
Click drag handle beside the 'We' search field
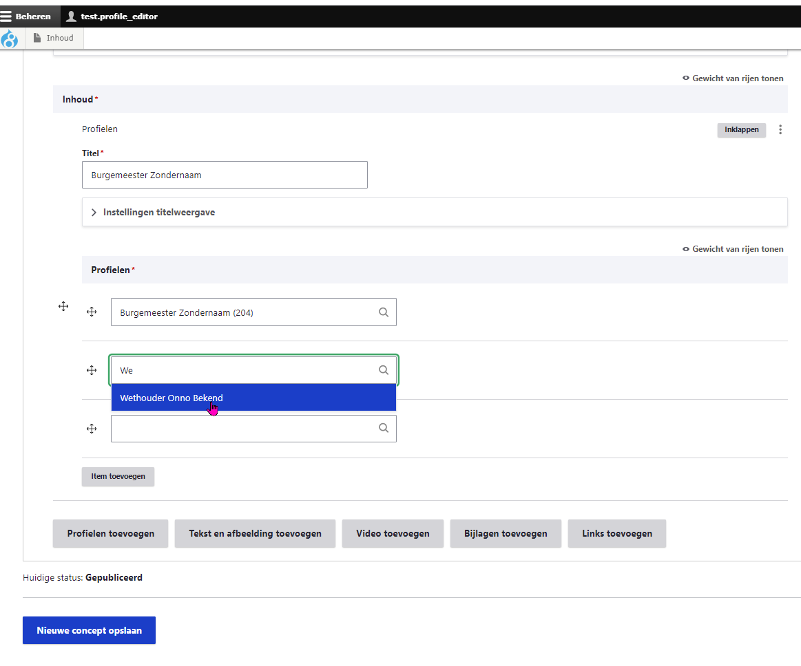pyautogui.click(x=91, y=370)
